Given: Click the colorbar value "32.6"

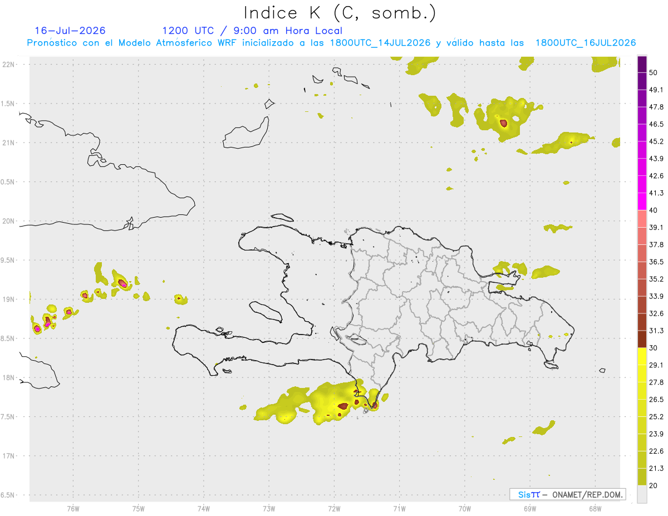Looking at the screenshot, I should point(656,313).
